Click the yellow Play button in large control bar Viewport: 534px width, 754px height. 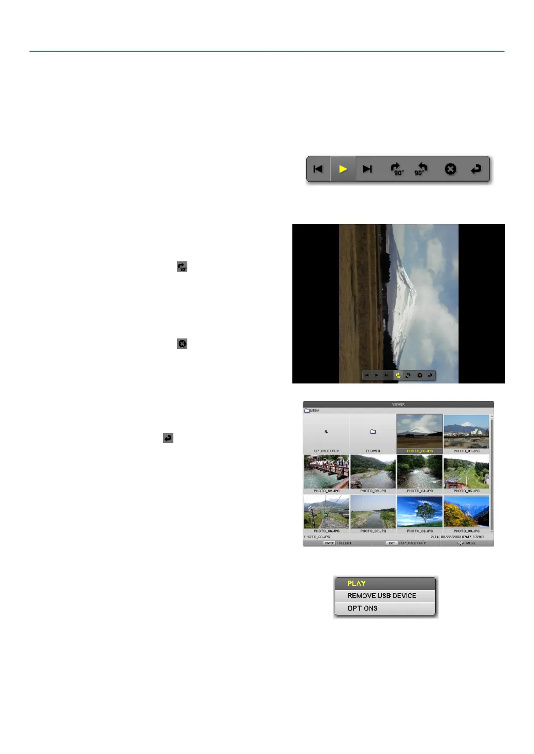click(x=343, y=169)
